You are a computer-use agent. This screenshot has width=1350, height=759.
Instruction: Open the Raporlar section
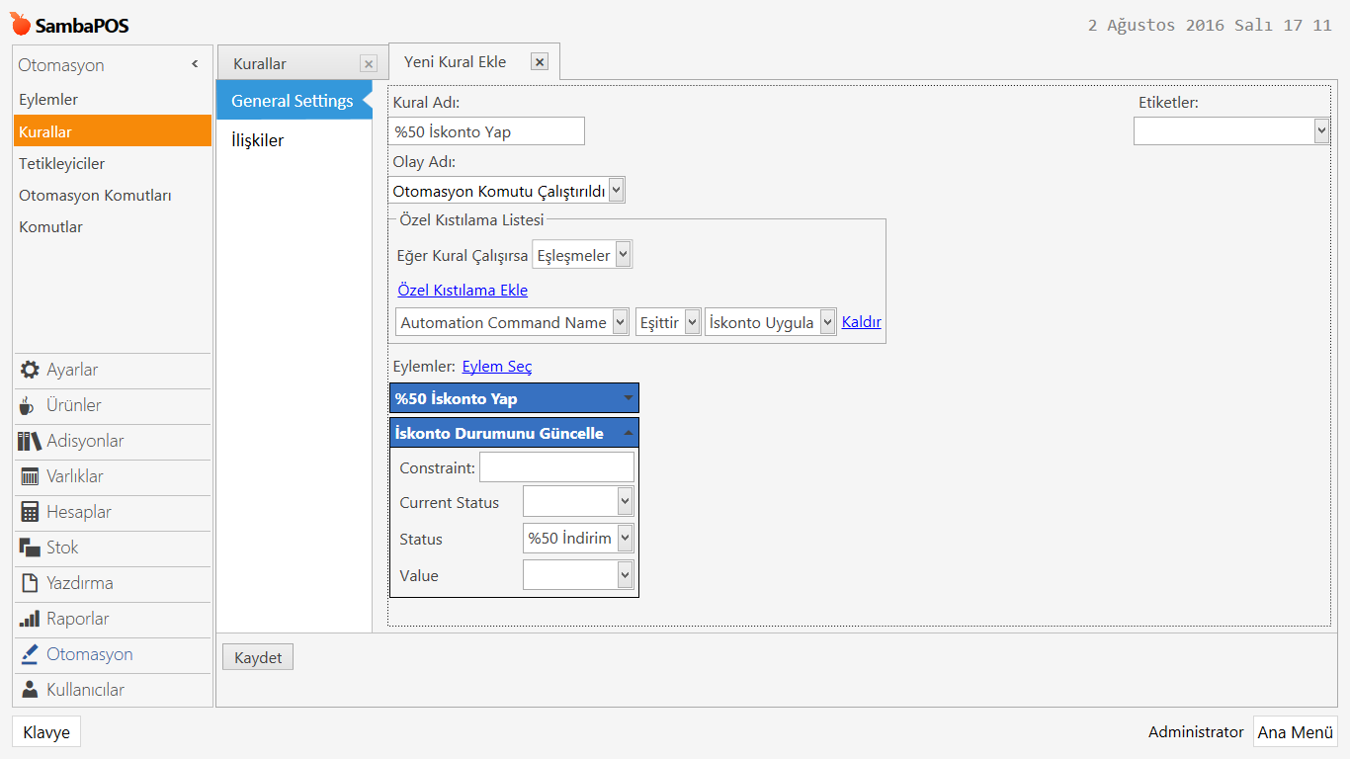click(113, 619)
